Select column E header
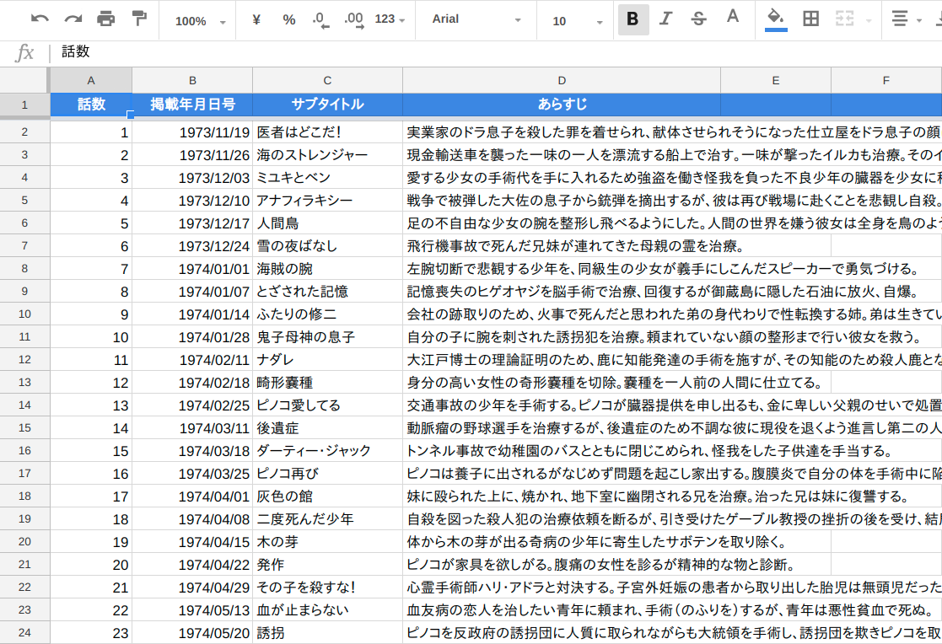Viewport: 942px width, 644px height. point(776,81)
